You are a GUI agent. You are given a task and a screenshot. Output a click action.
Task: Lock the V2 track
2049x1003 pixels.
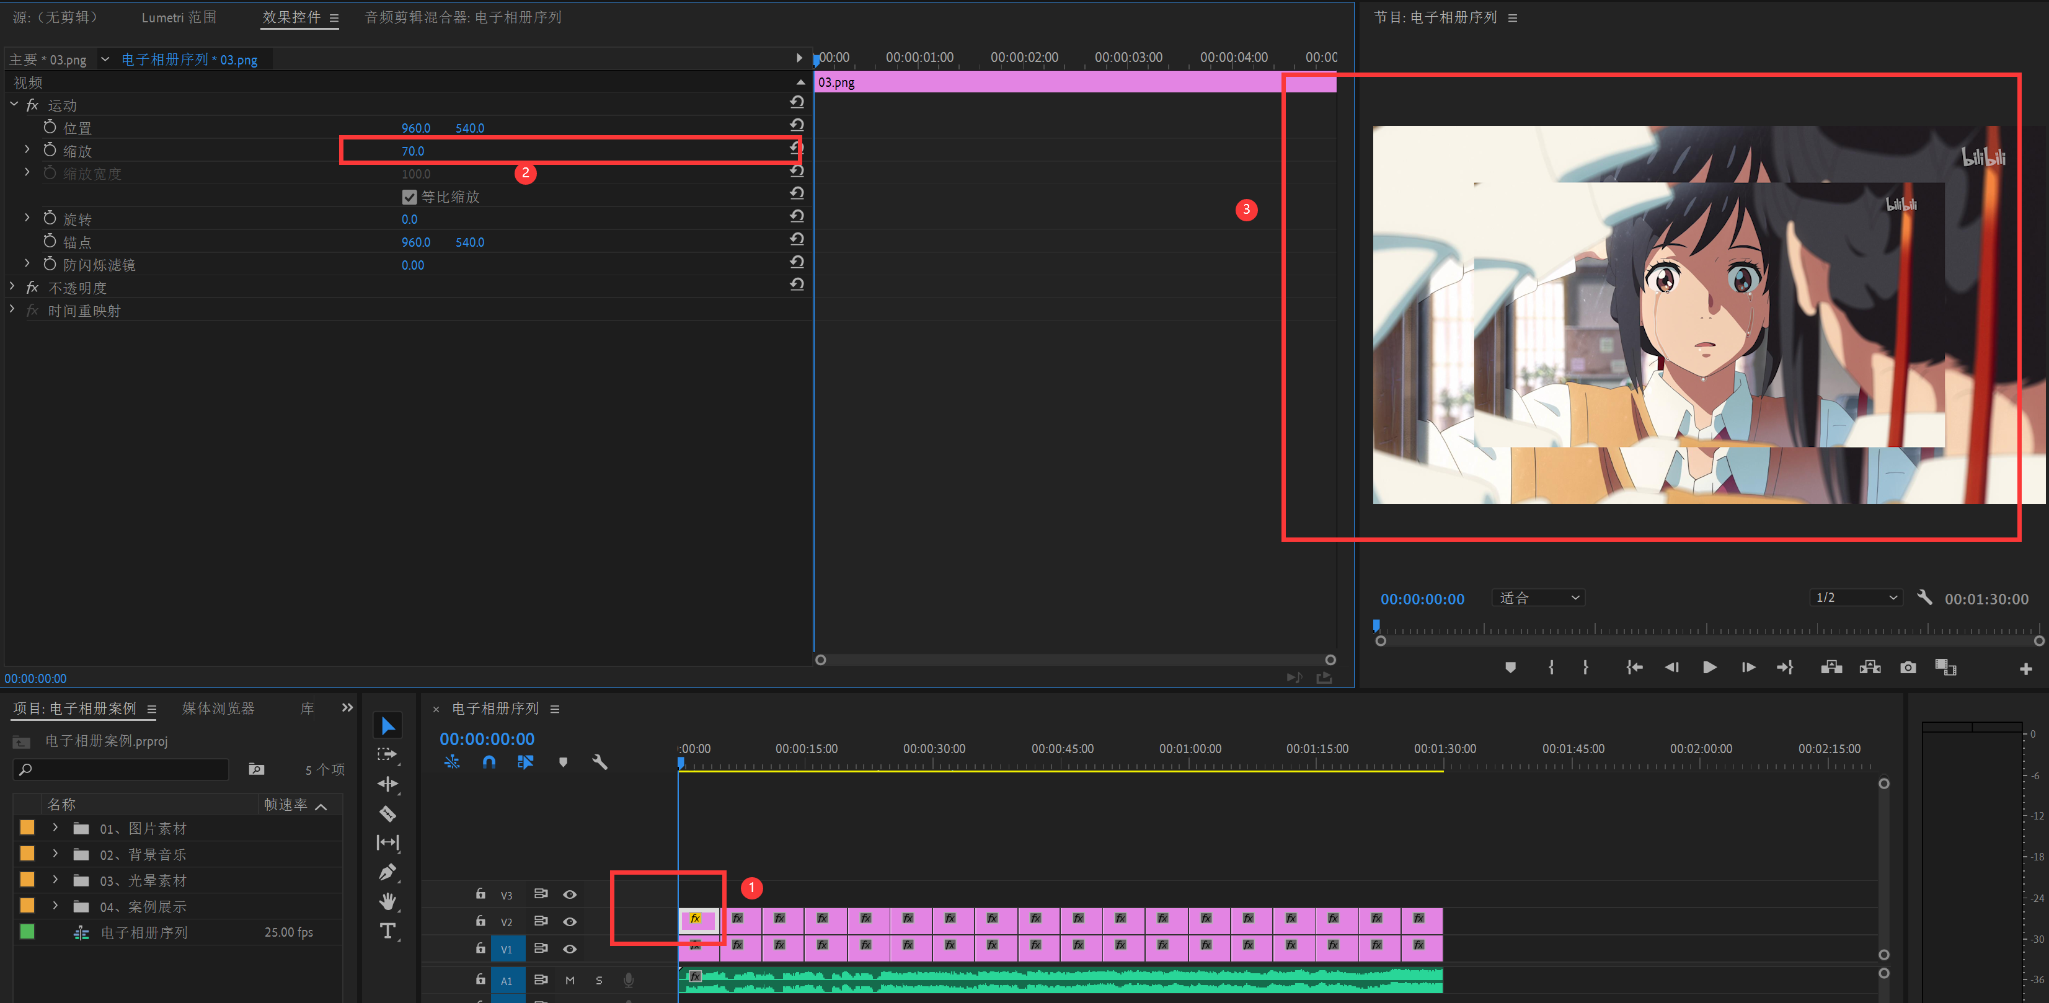[x=480, y=921]
